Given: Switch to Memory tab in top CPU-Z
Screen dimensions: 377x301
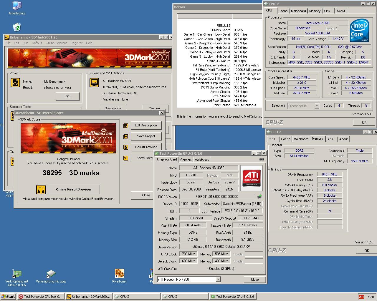Looking at the screenshot, I should click(x=315, y=11).
